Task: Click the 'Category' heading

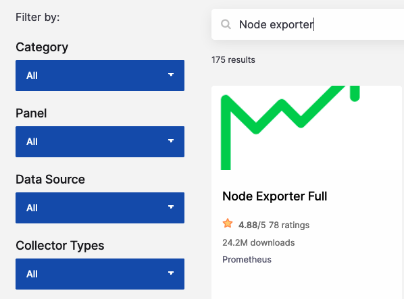Action: (42, 47)
